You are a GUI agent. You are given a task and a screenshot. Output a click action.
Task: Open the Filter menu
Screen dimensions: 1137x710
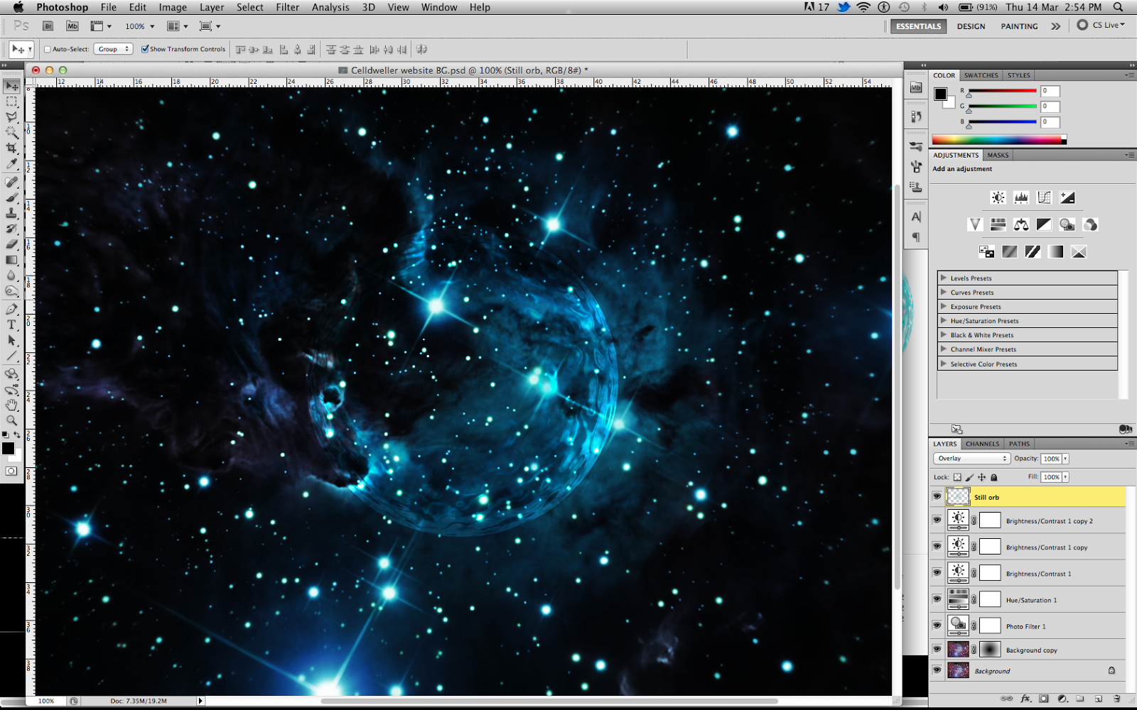(287, 7)
